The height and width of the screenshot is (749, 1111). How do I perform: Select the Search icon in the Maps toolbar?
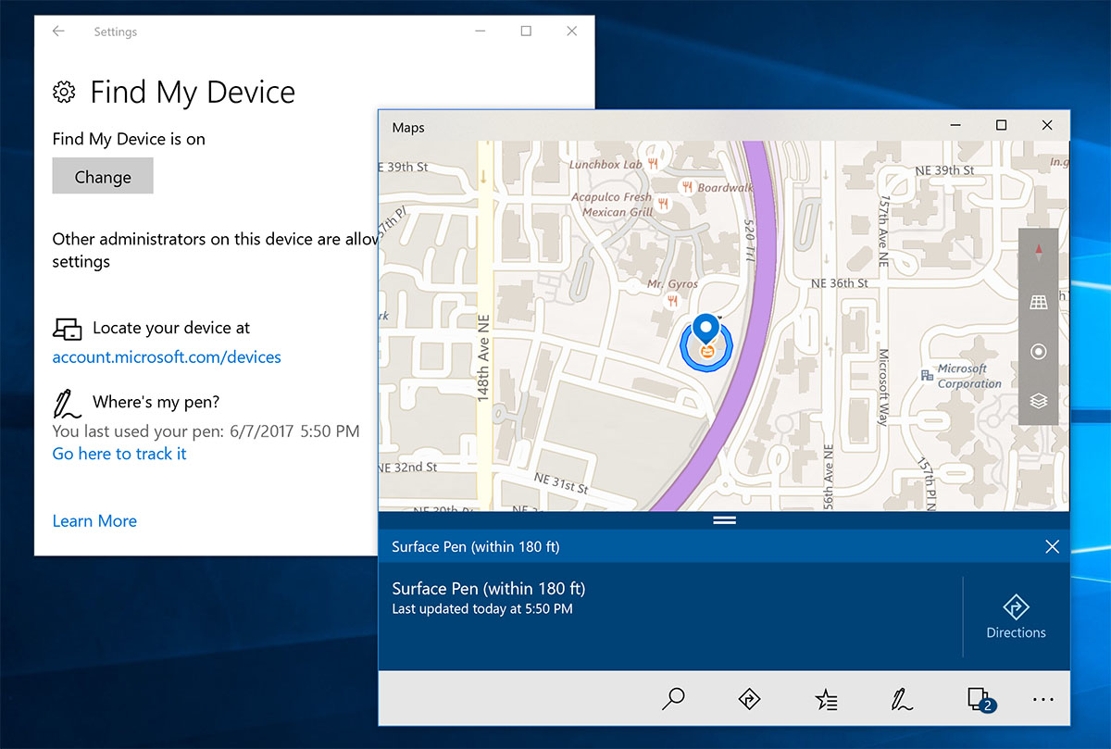click(674, 699)
